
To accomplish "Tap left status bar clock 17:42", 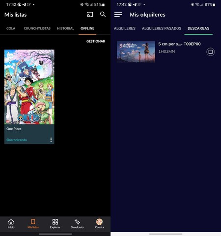I will pos(11,4).
